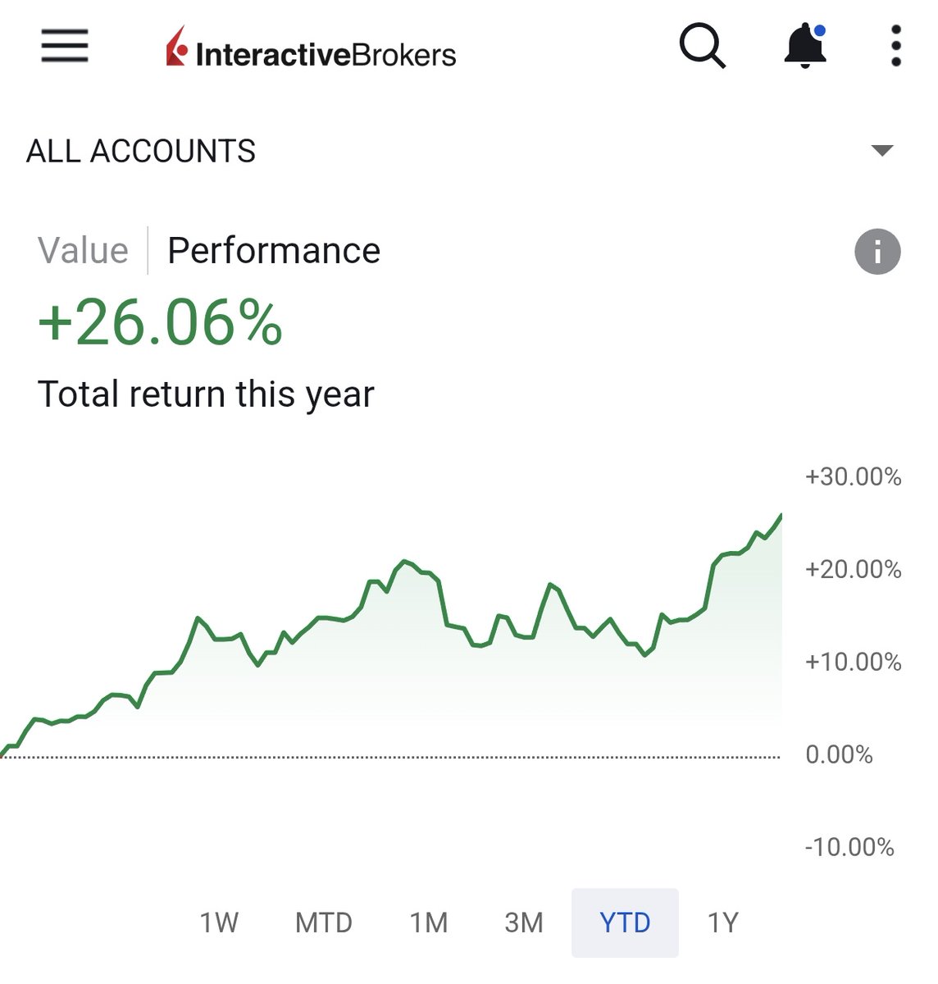Click the 0.00% dotted baseline on chart
This screenshot has width=938, height=984.
point(390,757)
